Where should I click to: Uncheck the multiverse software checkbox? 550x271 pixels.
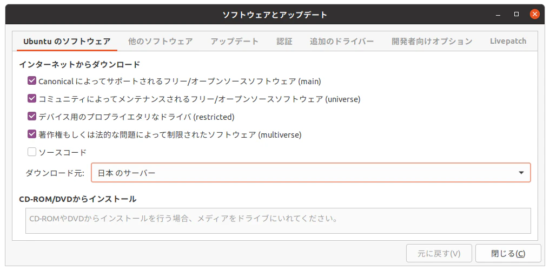tap(32, 134)
